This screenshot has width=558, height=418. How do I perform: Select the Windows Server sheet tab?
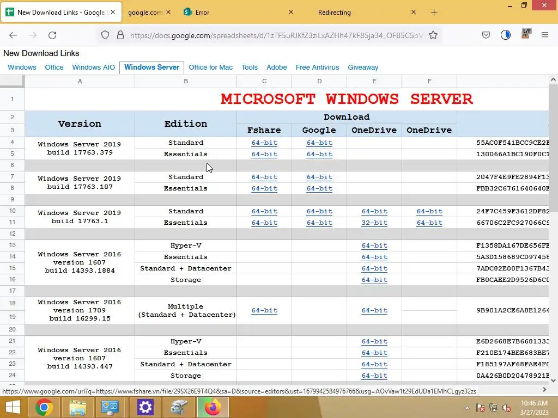click(152, 67)
